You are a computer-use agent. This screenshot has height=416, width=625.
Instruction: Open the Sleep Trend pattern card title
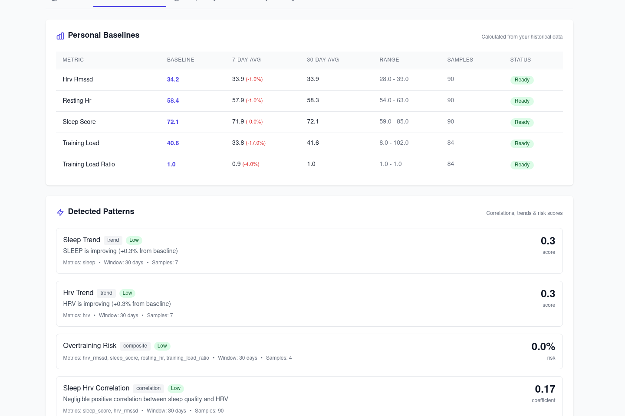tap(82, 240)
